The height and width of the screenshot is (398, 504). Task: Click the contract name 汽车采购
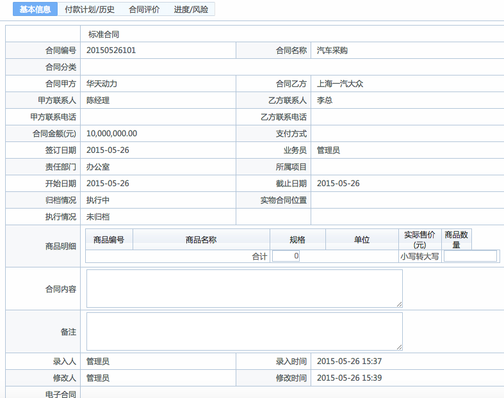tap(332, 51)
